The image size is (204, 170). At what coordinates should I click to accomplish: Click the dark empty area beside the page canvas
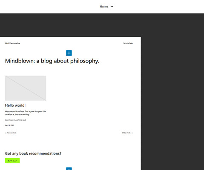[x=172, y=92]
